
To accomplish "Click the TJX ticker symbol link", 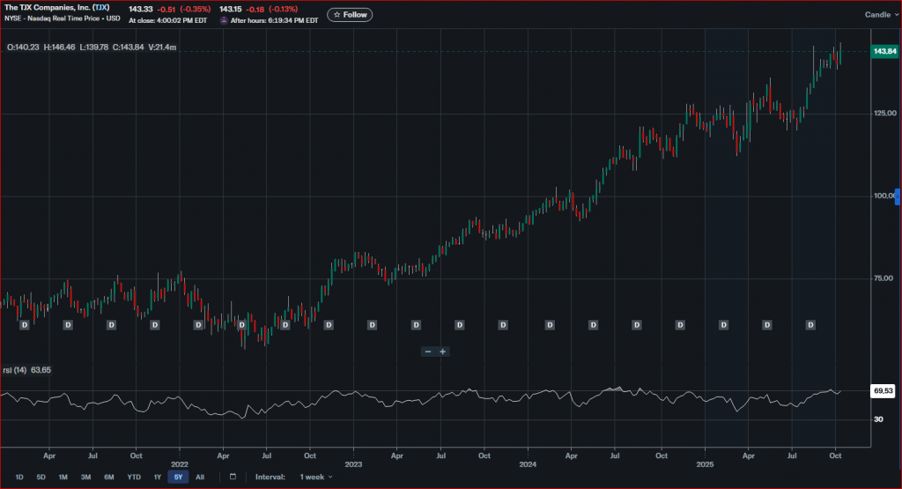I will [100, 7].
